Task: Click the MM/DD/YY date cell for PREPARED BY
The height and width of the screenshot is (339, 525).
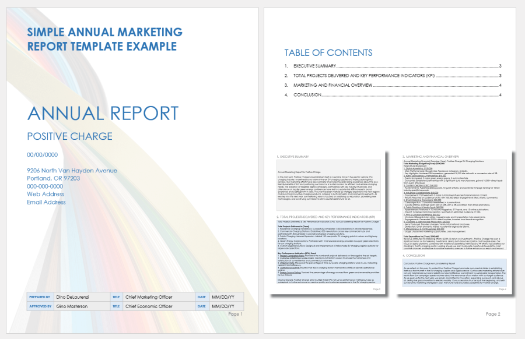Action: click(225, 296)
